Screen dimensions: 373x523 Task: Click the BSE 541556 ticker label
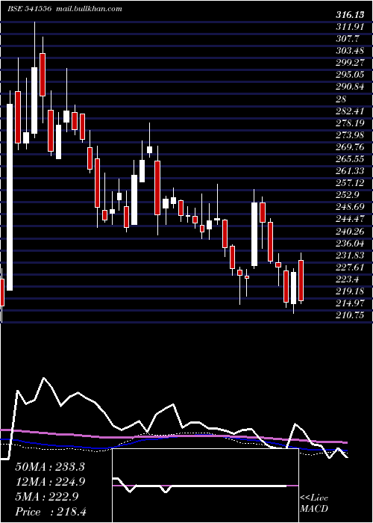point(29,9)
